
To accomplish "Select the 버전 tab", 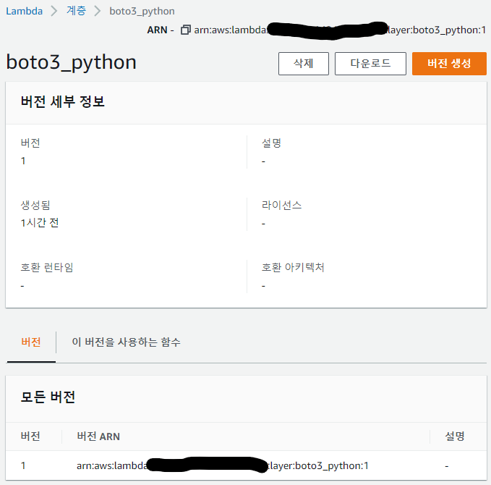I will (31, 342).
